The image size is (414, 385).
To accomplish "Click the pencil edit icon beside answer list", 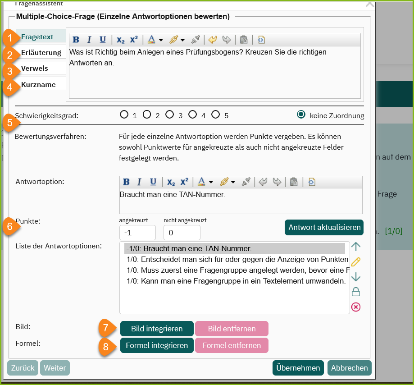I will coord(355,262).
